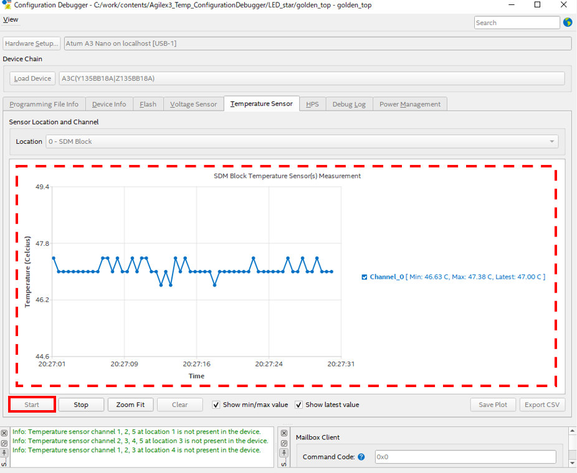Viewport: 577px width, 473px height.
Task: Toggle Channel_0 visibility in chart legend
Action: (x=365, y=277)
